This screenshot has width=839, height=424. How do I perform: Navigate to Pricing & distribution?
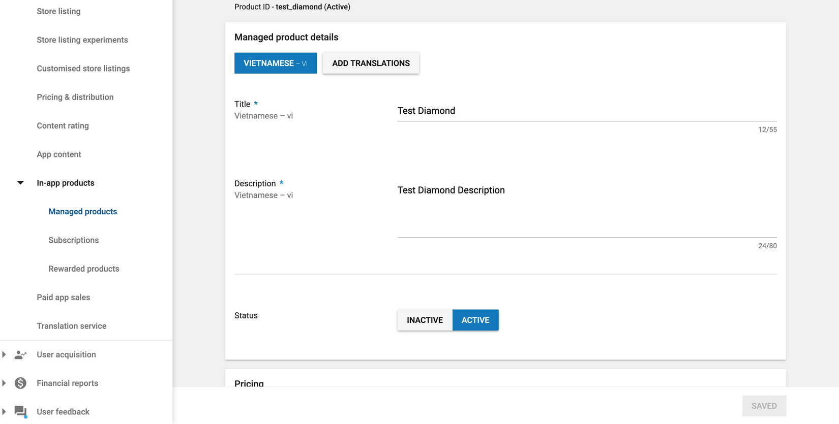(75, 97)
